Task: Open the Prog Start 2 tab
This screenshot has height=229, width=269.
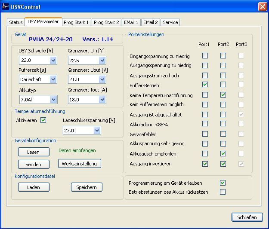Action: click(x=106, y=22)
